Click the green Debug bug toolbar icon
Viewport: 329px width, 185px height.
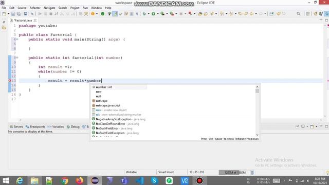tap(144, 14)
